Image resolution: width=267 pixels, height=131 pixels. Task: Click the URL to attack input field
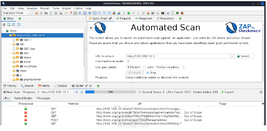pyautogui.click(x=178, y=56)
